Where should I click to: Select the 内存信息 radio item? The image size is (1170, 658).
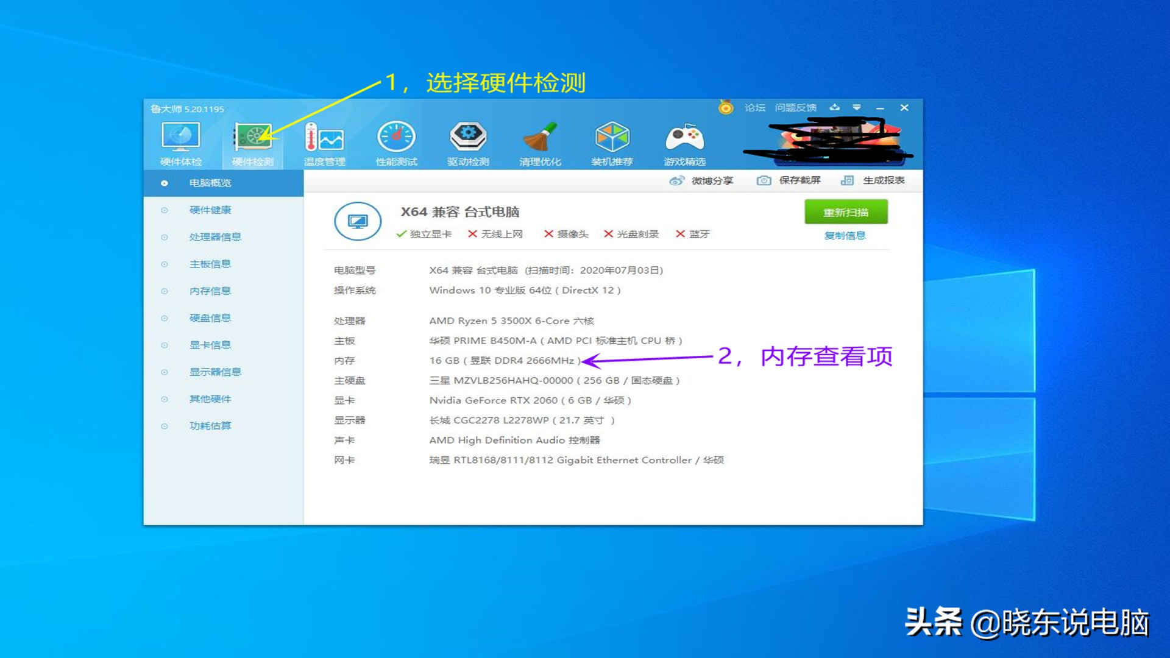click(211, 291)
